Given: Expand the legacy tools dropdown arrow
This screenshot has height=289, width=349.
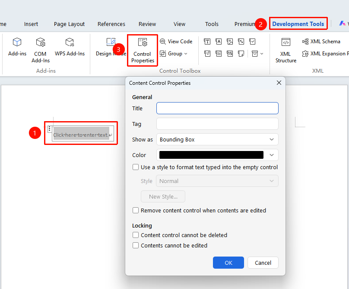Looking at the screenshot, I should [x=262, y=54].
